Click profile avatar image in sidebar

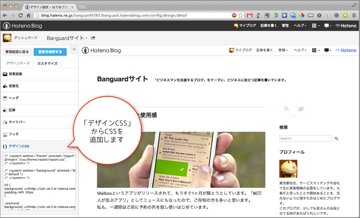(288, 169)
